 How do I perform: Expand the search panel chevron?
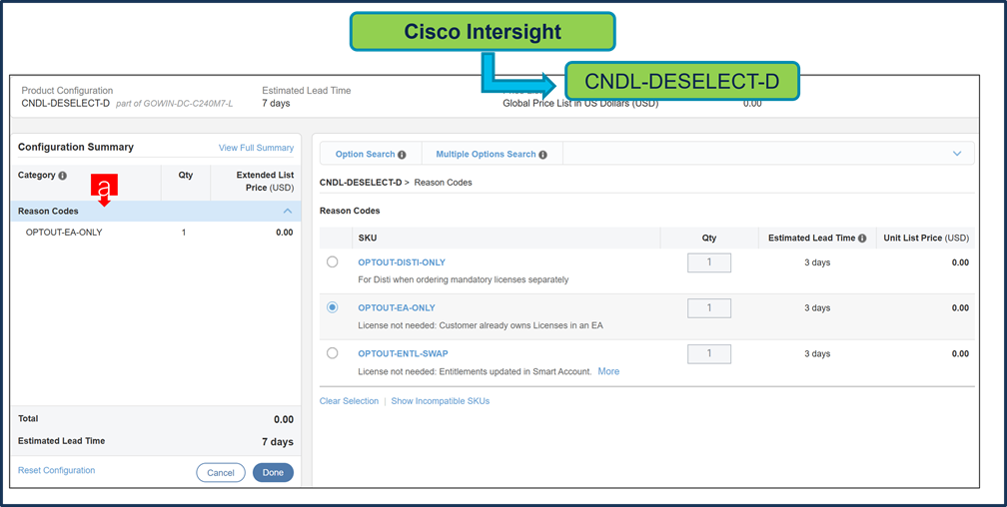click(957, 154)
